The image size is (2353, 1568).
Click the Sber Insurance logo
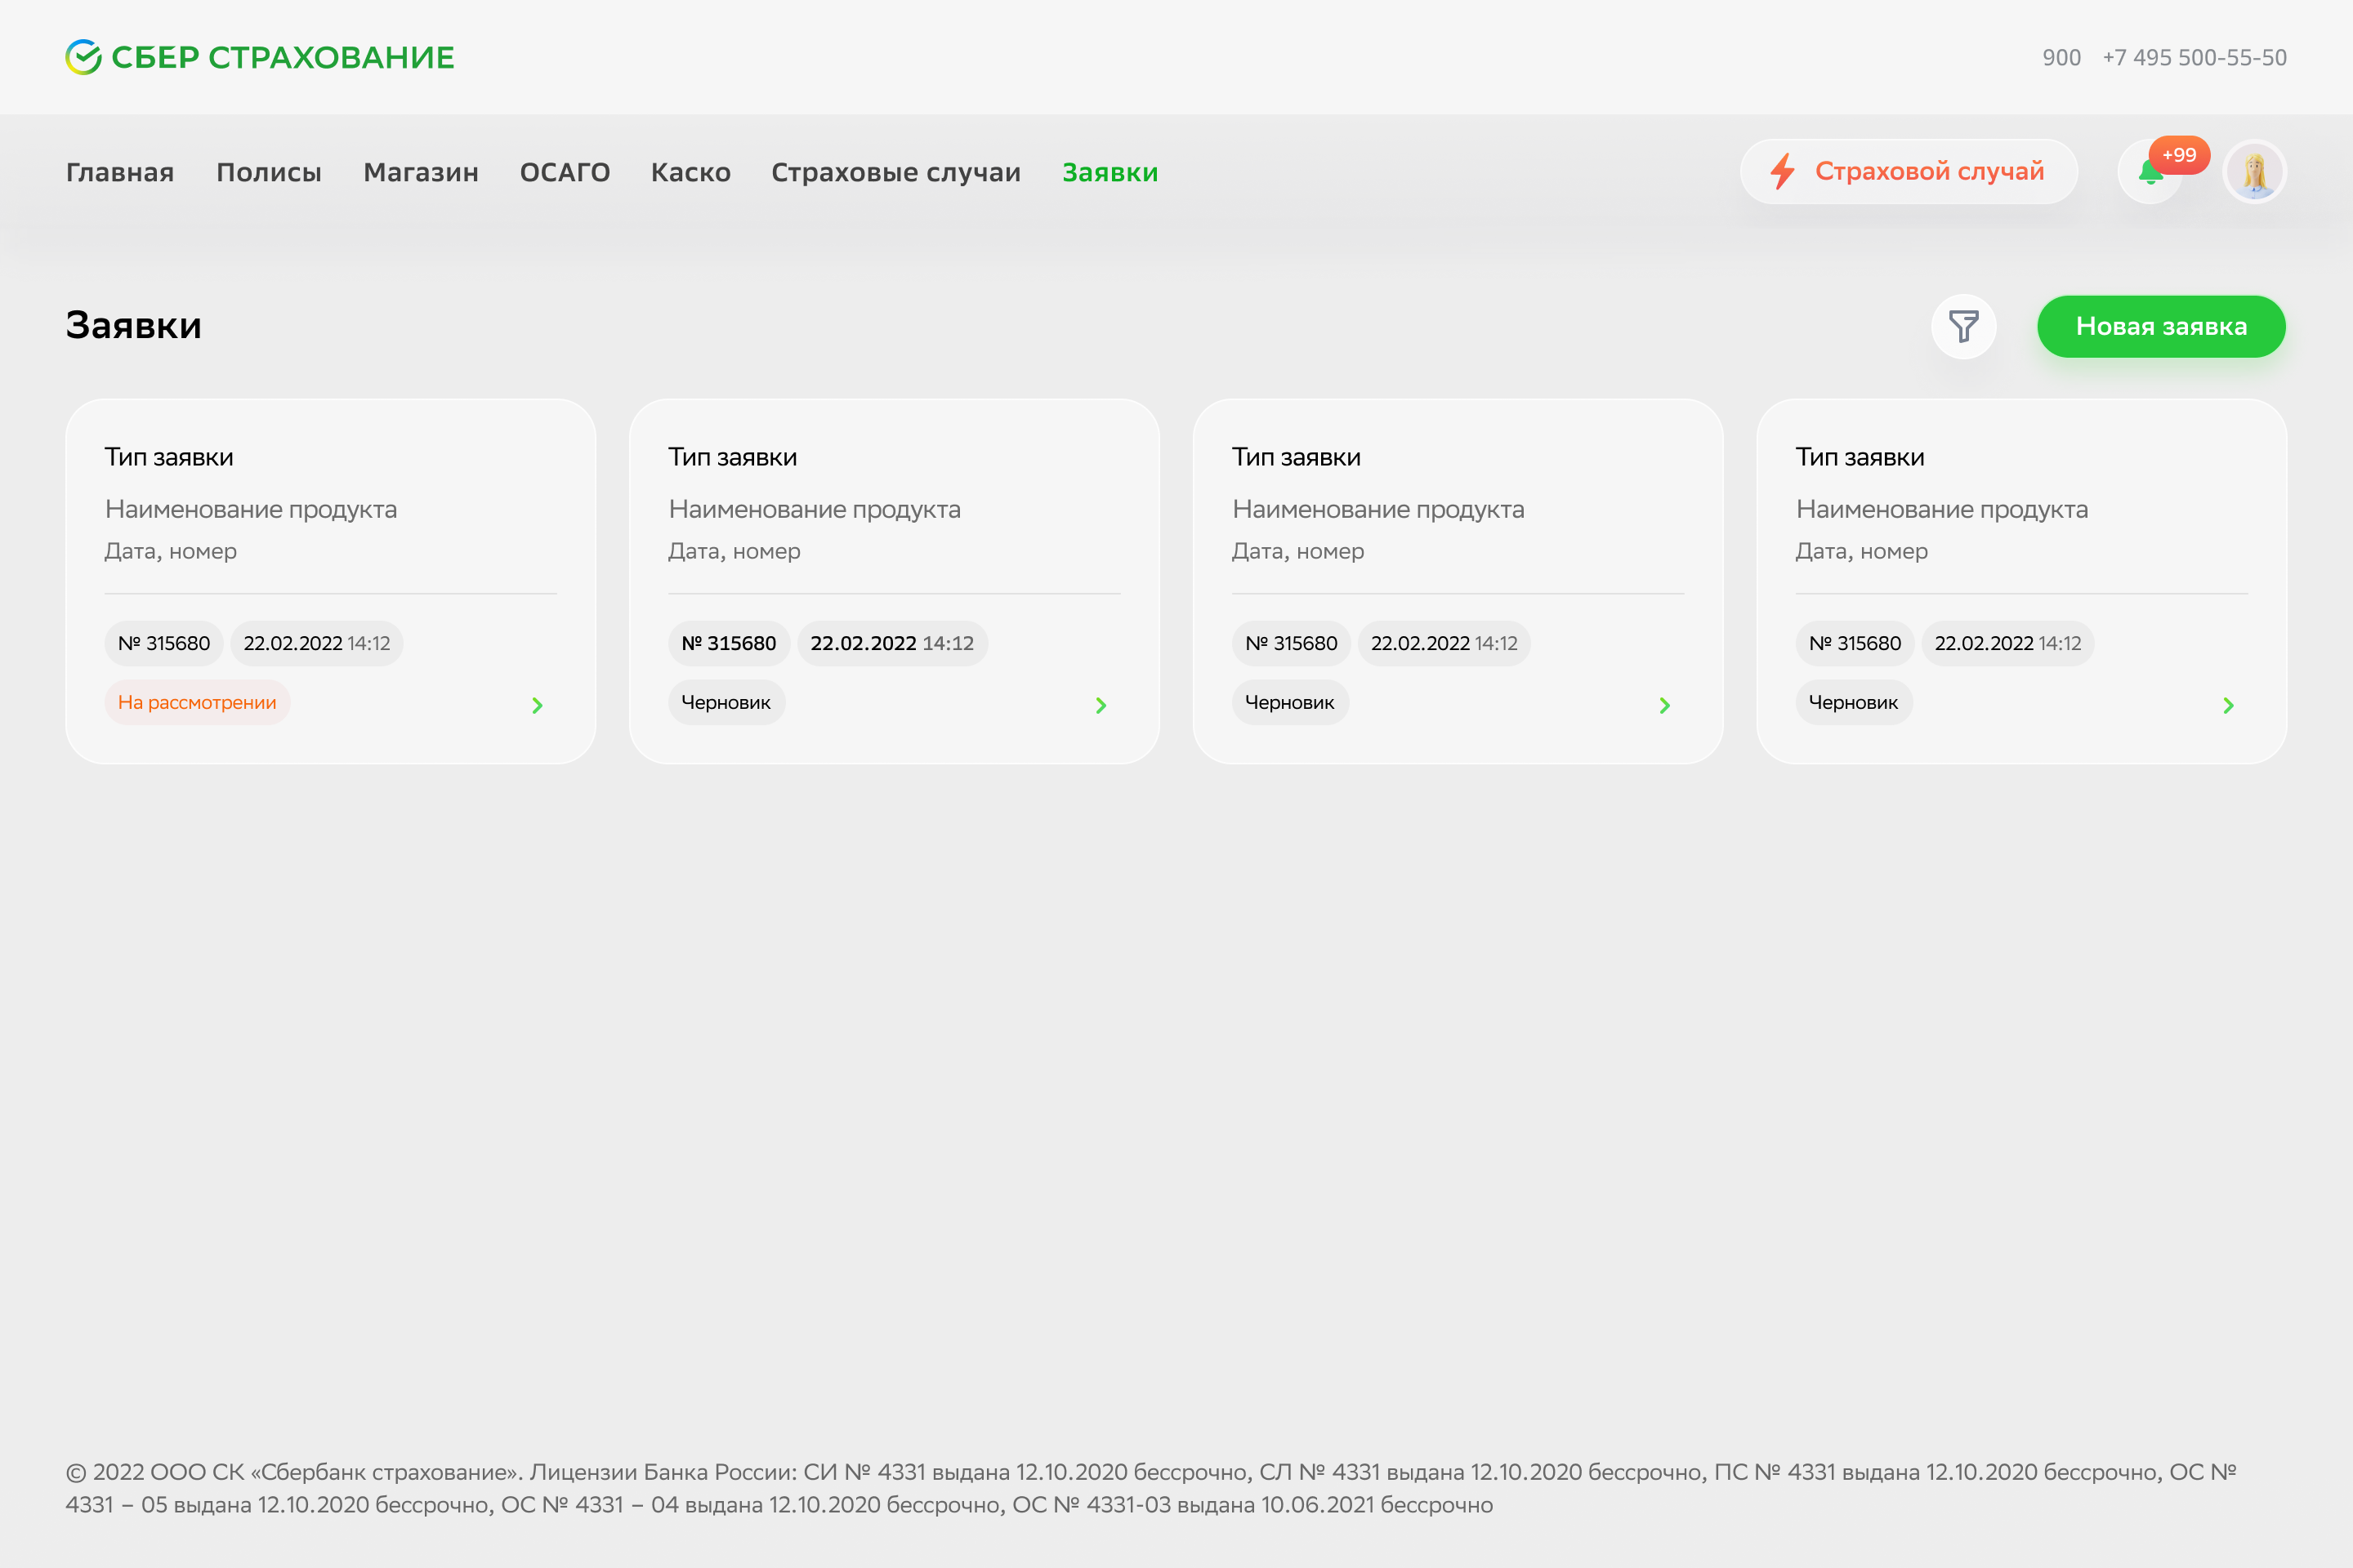click(x=259, y=57)
